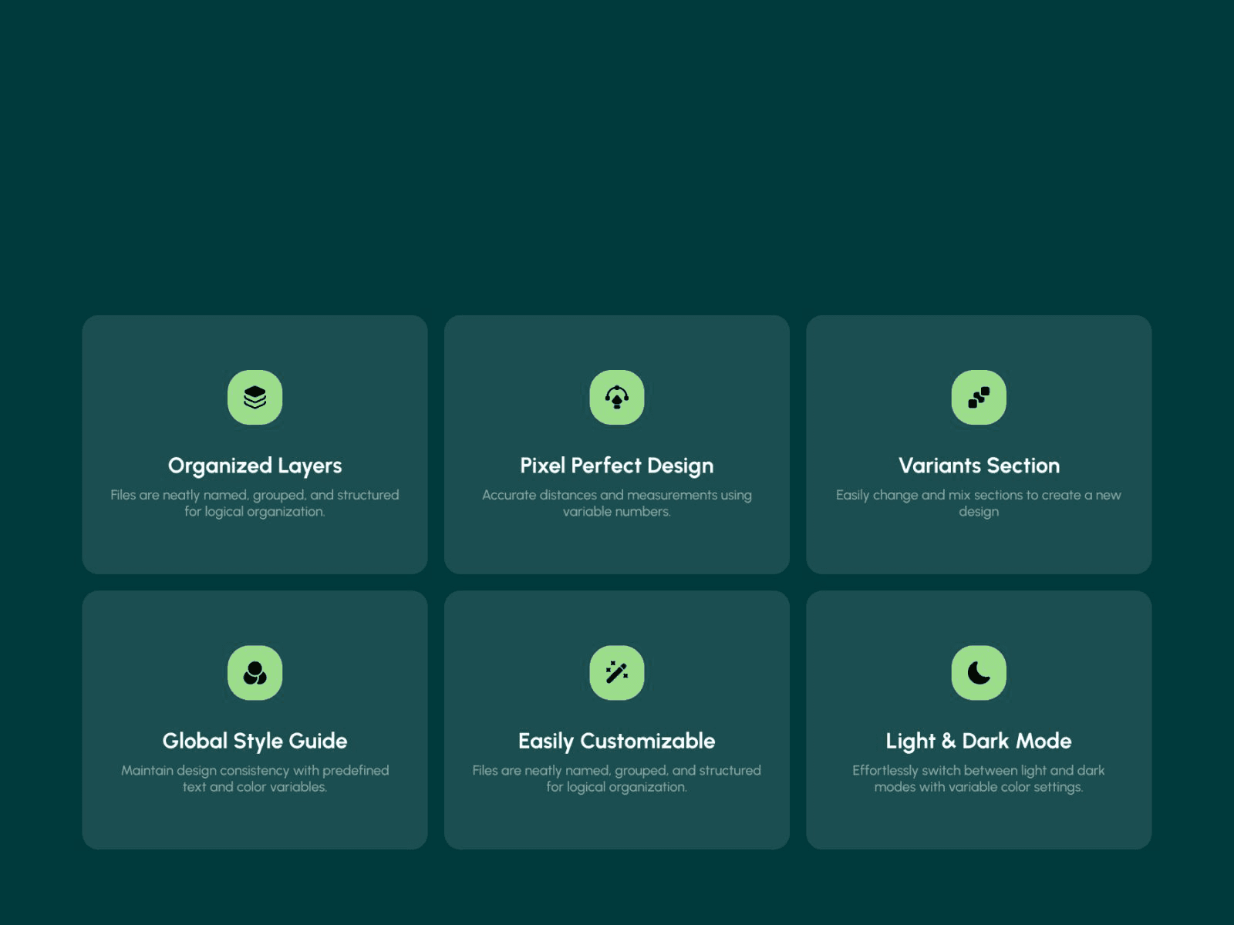Image resolution: width=1234 pixels, height=925 pixels.
Task: Select the vector pen icon on Pixel Perfect Design
Action: [616, 396]
